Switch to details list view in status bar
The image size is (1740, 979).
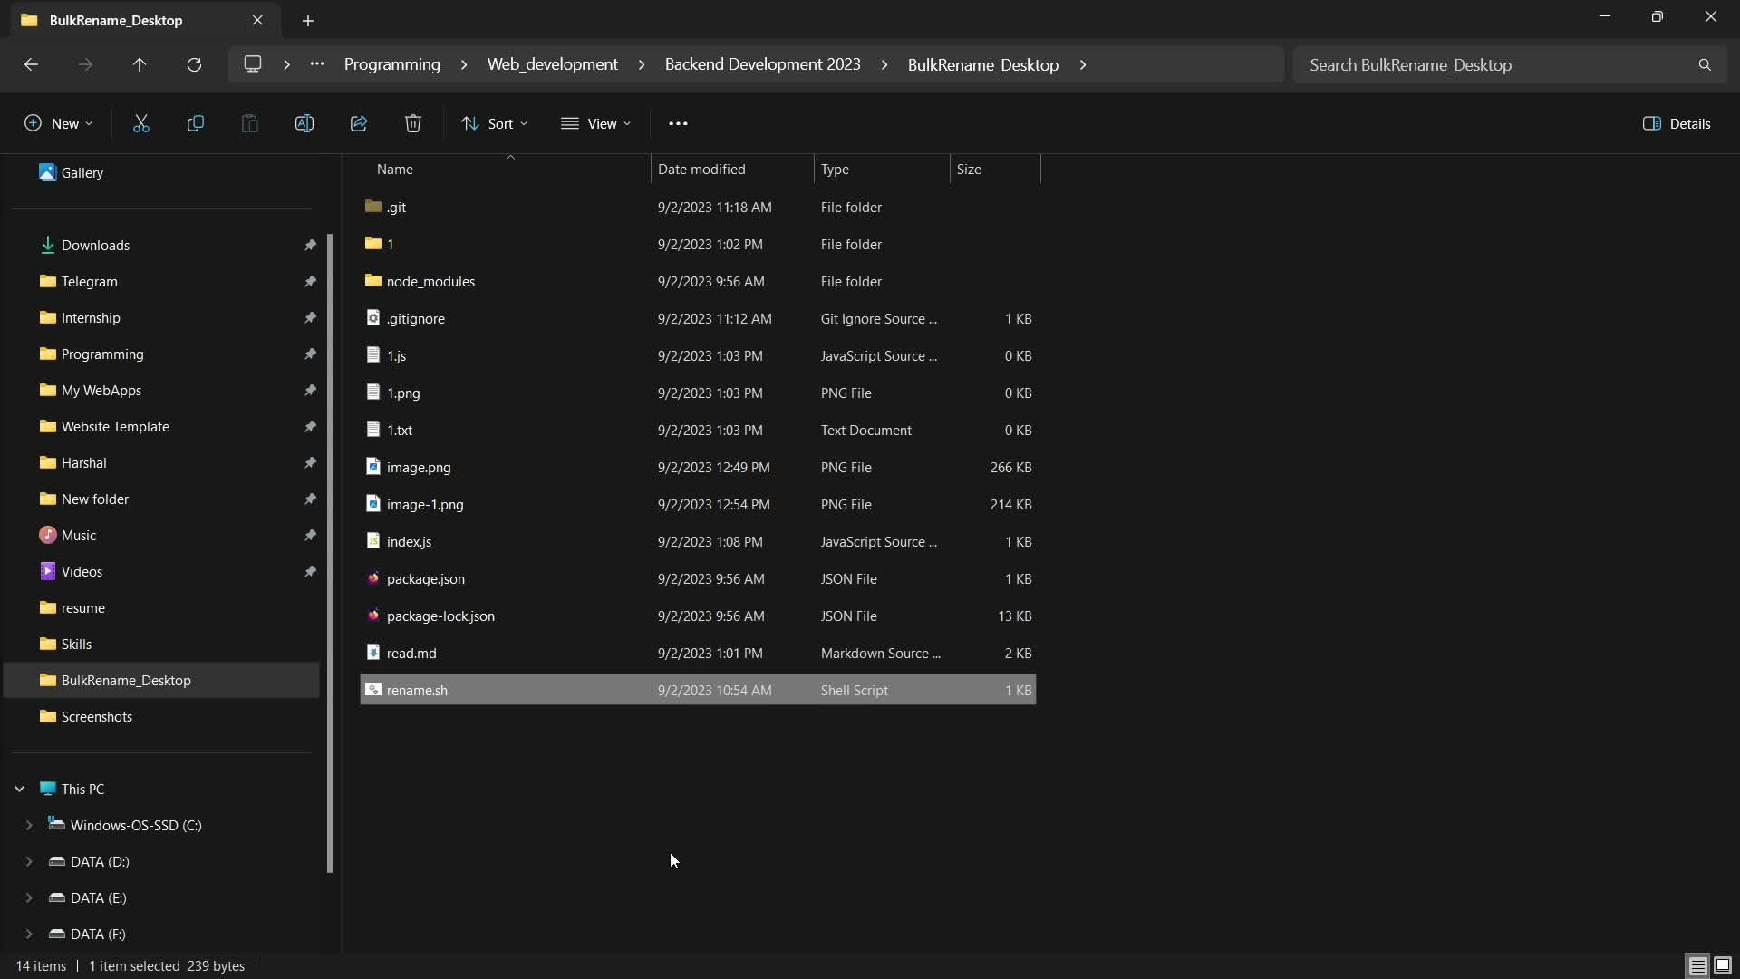pyautogui.click(x=1697, y=965)
